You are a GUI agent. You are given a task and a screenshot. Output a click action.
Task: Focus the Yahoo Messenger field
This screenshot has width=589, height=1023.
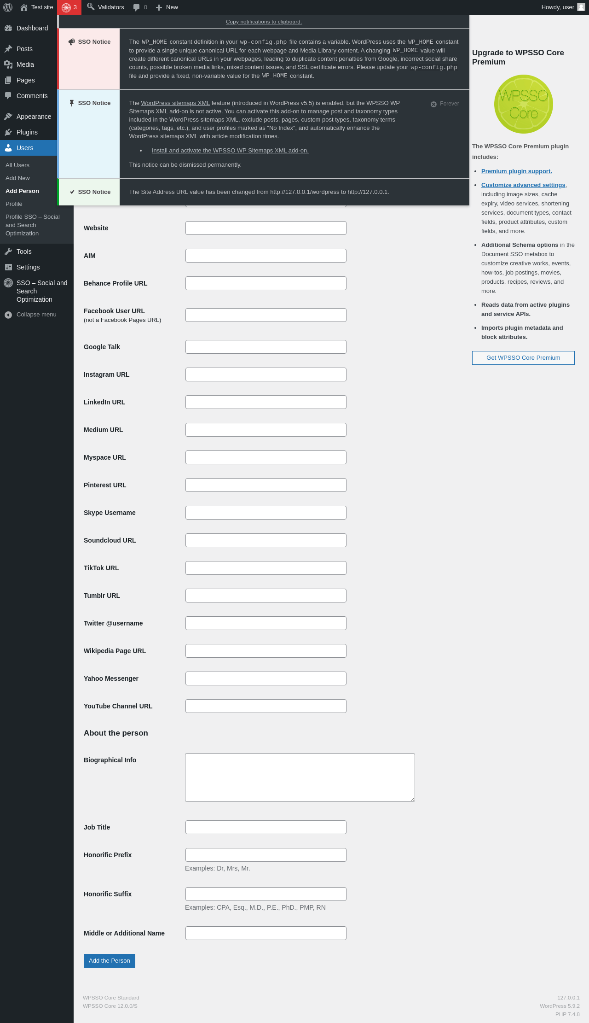266,678
